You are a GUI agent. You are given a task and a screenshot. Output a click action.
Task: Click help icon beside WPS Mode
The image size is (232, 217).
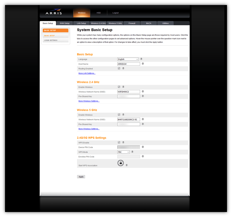click(x=132, y=152)
